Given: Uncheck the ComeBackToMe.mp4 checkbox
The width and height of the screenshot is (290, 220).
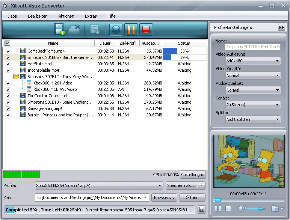Looking at the screenshot, I should (x=8, y=51).
